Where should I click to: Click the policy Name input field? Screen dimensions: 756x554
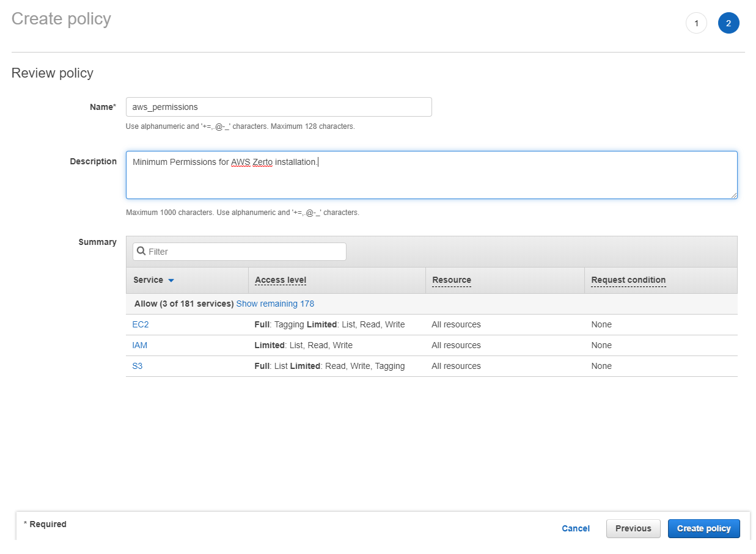pos(279,107)
